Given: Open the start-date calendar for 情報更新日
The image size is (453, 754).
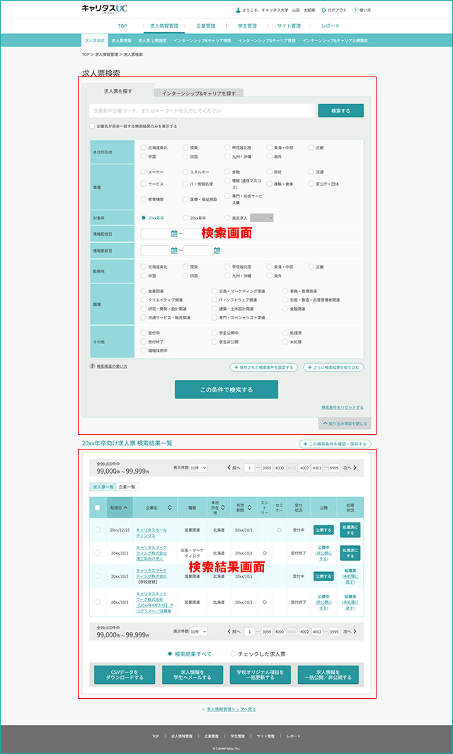Looking at the screenshot, I should (x=174, y=251).
